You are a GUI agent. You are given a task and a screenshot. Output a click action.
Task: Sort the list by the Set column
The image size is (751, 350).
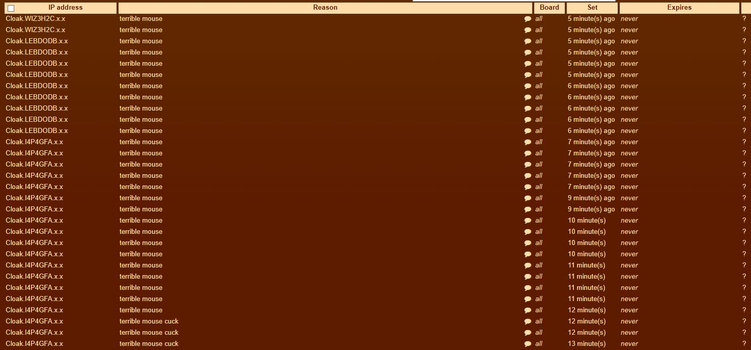pyautogui.click(x=592, y=8)
